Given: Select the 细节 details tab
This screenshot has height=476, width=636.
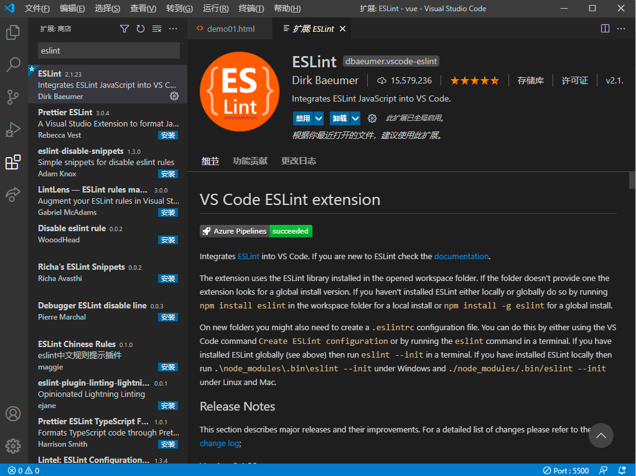Looking at the screenshot, I should [210, 161].
